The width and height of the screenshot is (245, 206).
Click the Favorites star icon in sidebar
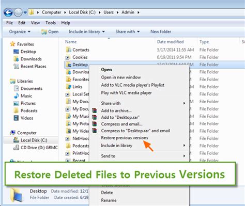12,44
